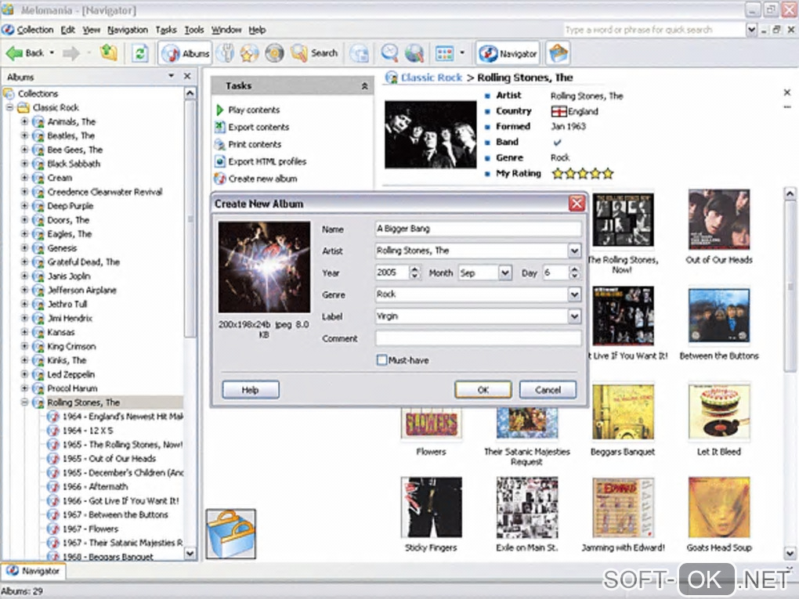
Task: Click the wrench tools toolbar icon
Action: tap(225, 53)
